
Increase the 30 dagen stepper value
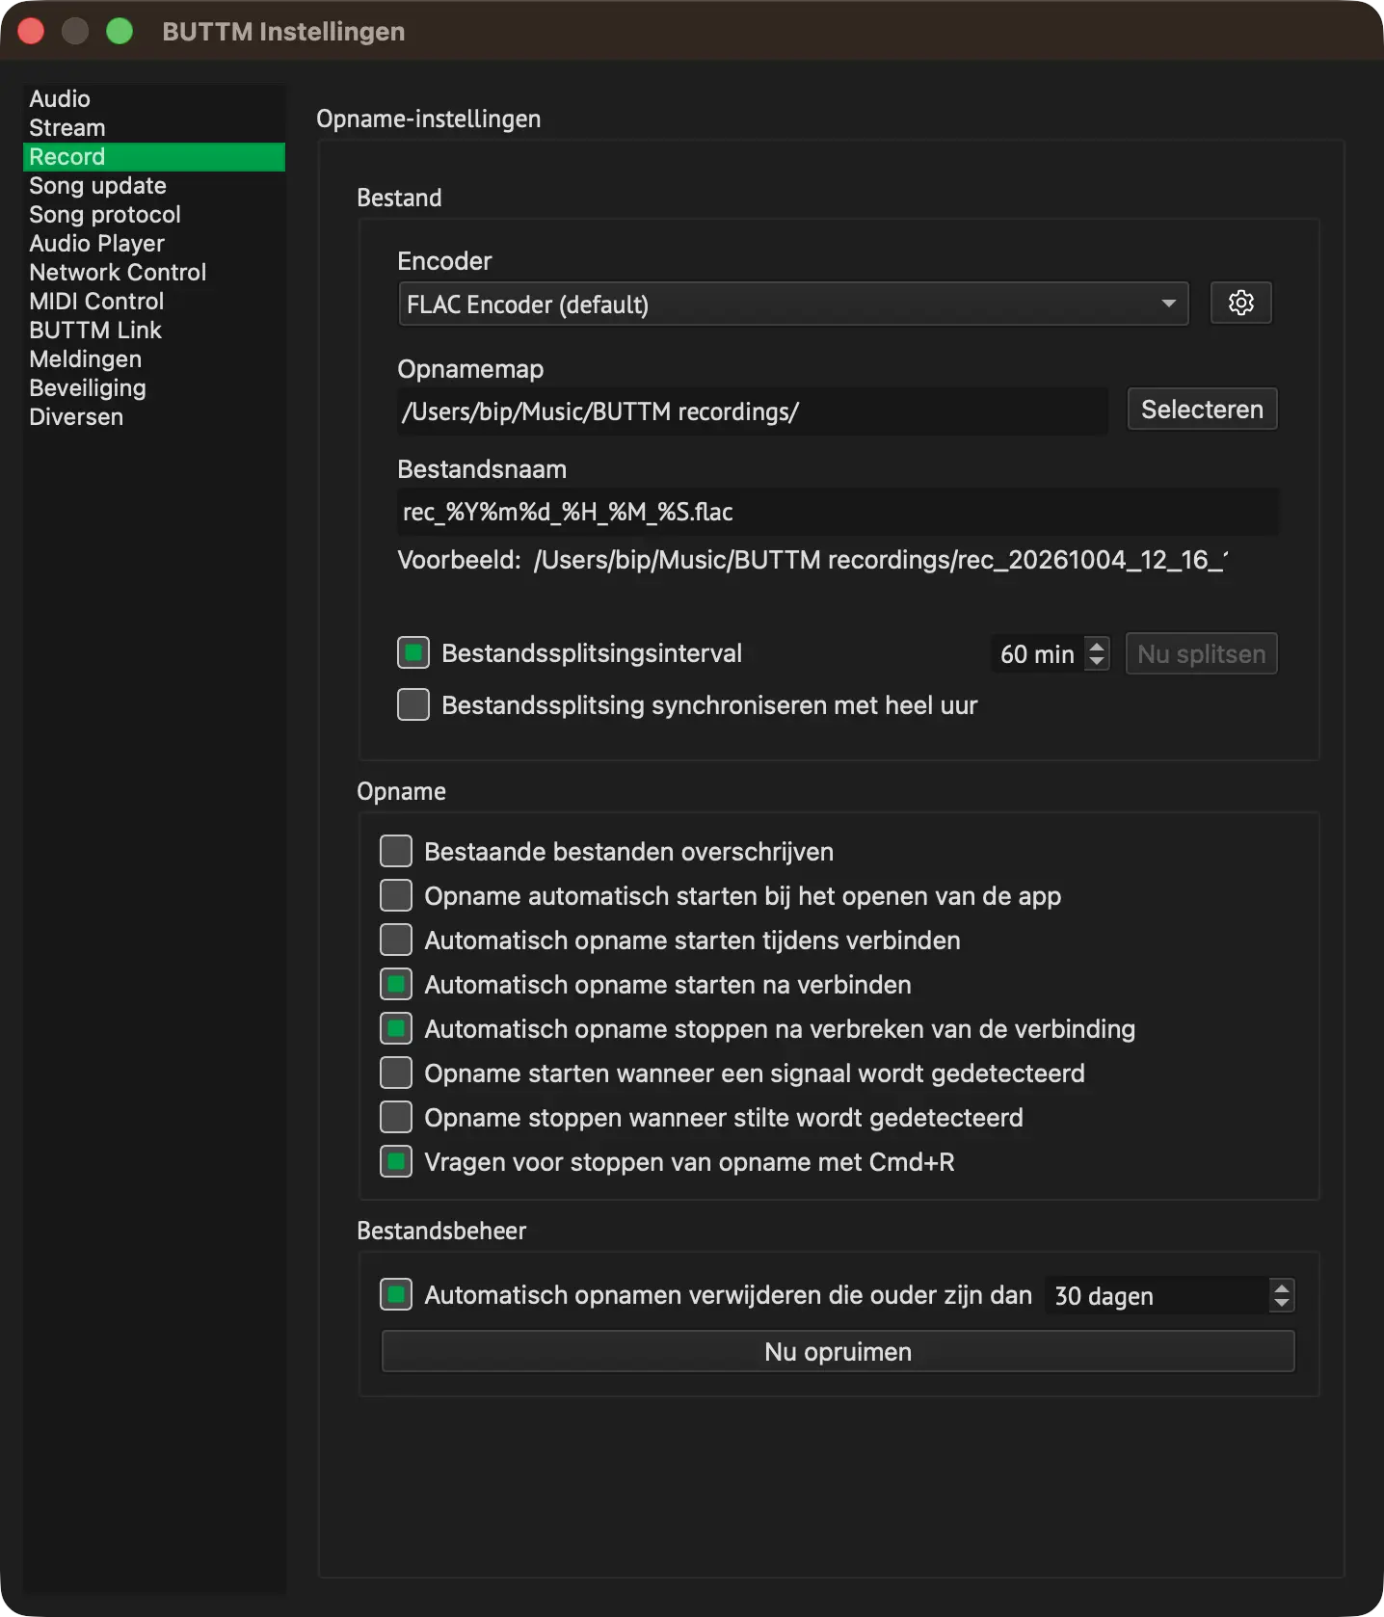1282,1287
